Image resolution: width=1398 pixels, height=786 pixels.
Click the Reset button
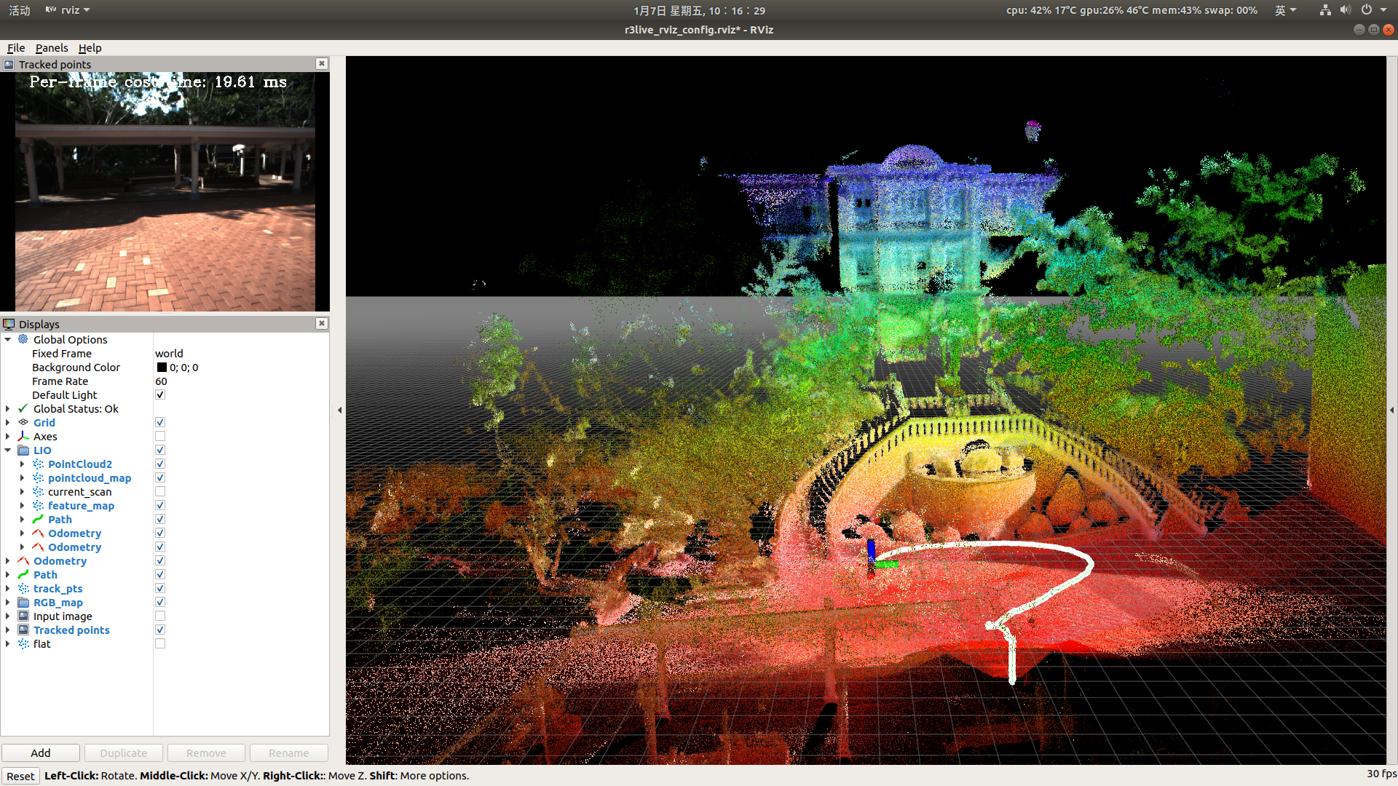point(20,776)
